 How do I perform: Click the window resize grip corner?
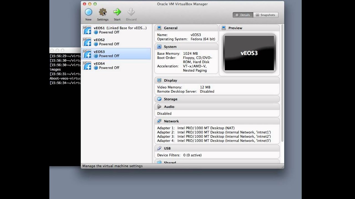282,167
